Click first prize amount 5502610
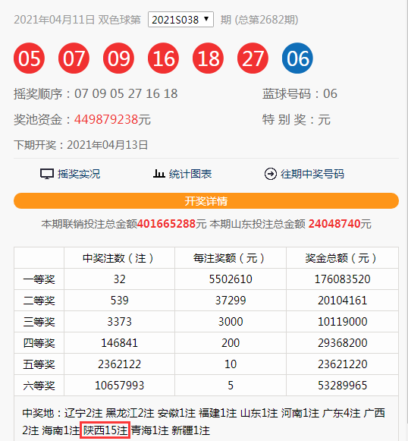The height and width of the screenshot is (441, 408). (231, 279)
